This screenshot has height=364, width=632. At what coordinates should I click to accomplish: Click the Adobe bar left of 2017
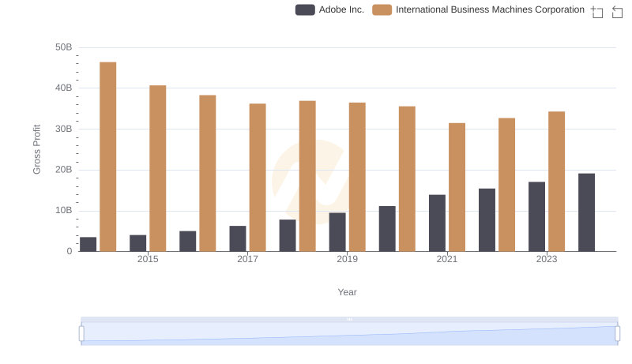click(x=238, y=238)
